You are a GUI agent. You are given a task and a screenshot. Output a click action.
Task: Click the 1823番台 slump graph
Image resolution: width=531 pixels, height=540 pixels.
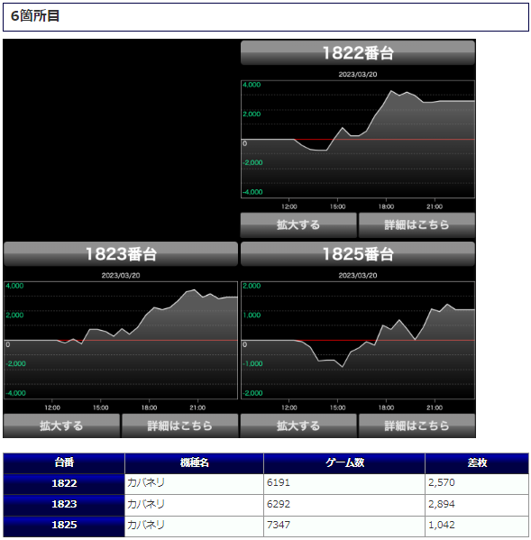point(121,340)
